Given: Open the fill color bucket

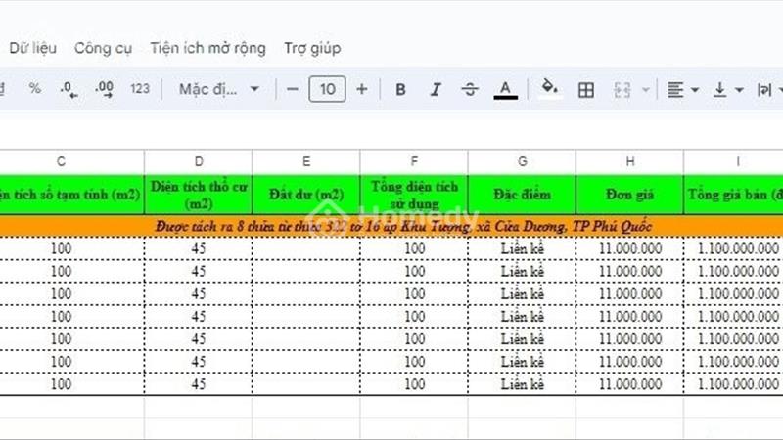Looking at the screenshot, I should pyautogui.click(x=549, y=88).
